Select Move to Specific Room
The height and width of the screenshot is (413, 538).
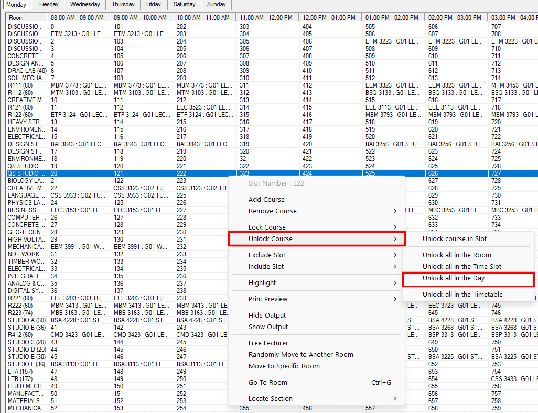point(284,366)
